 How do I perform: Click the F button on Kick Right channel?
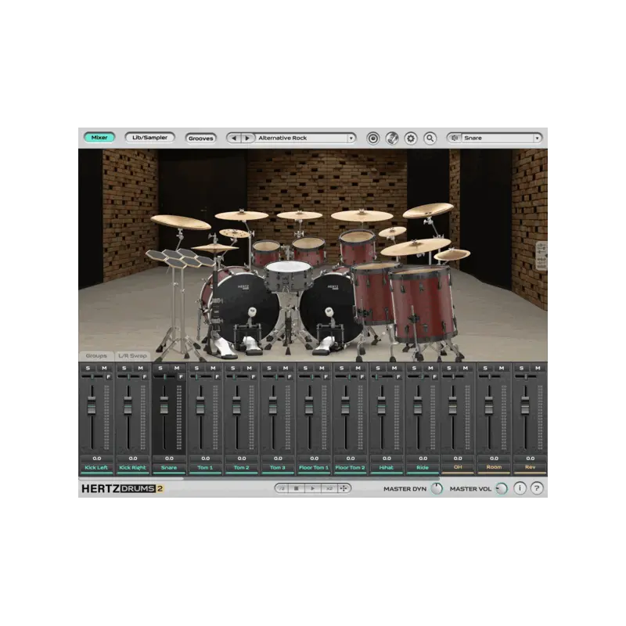click(x=145, y=377)
